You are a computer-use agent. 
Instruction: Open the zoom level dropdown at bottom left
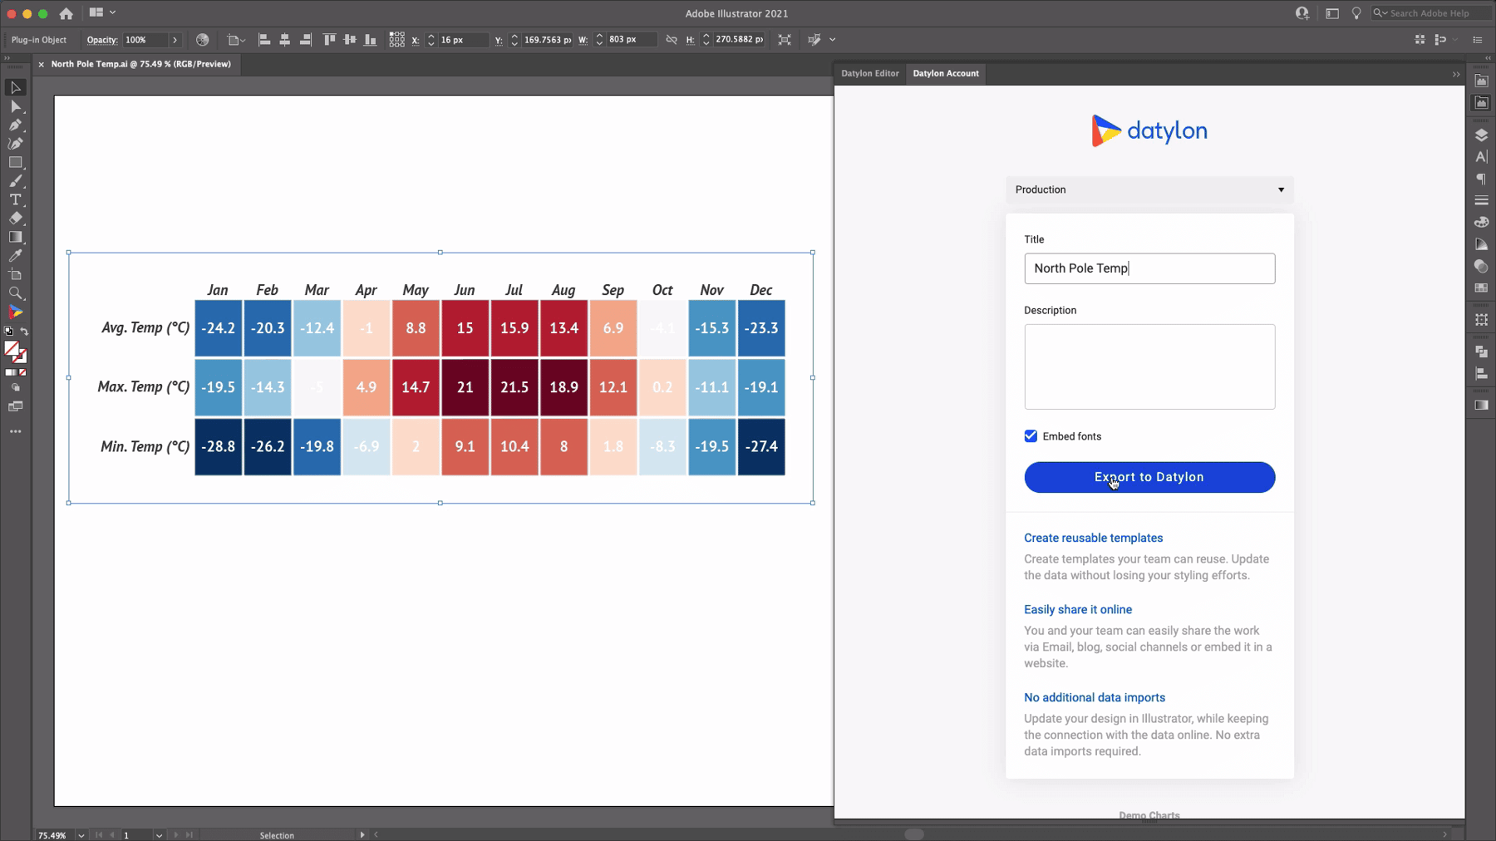pos(81,835)
